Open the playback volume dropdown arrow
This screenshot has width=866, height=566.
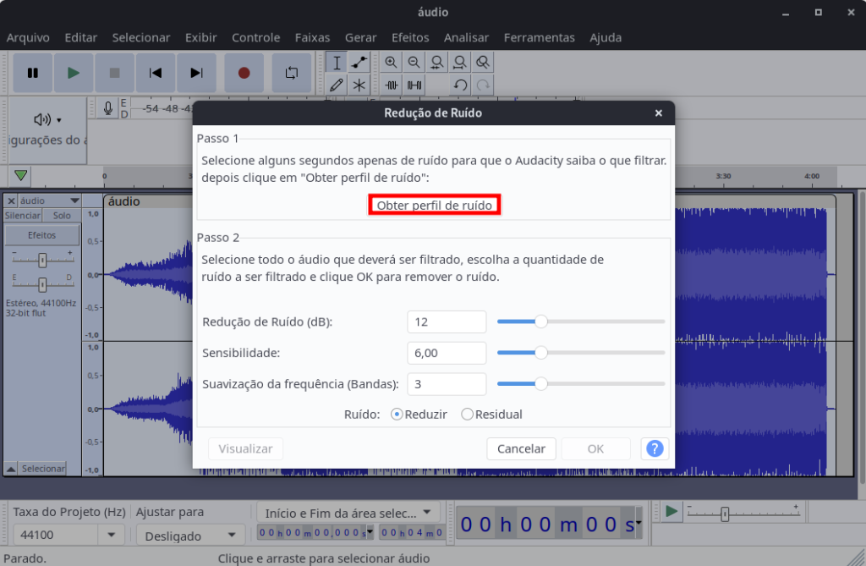(59, 120)
